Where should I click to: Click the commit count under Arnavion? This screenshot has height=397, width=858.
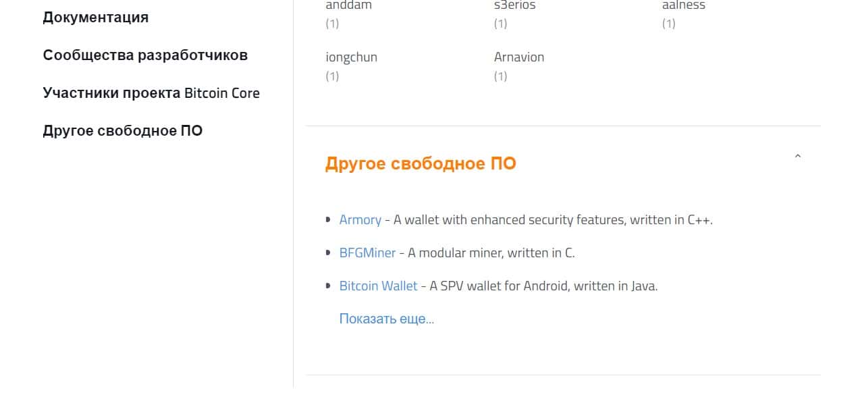coord(500,76)
